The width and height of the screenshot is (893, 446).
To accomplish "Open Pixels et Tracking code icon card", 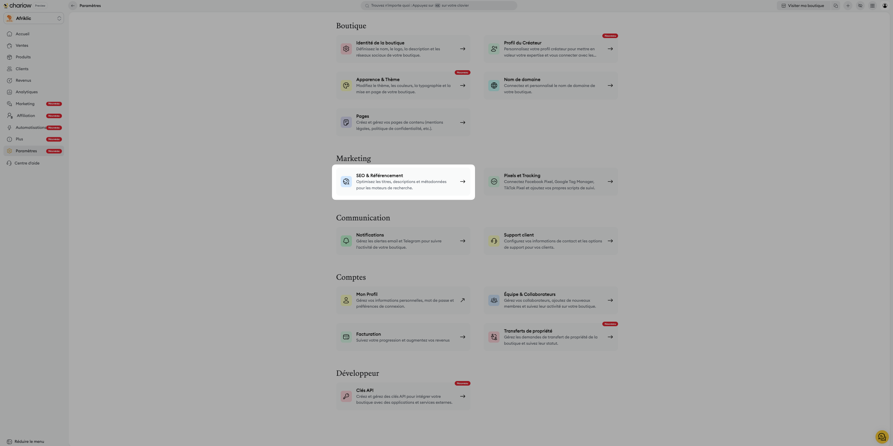I will 494,182.
